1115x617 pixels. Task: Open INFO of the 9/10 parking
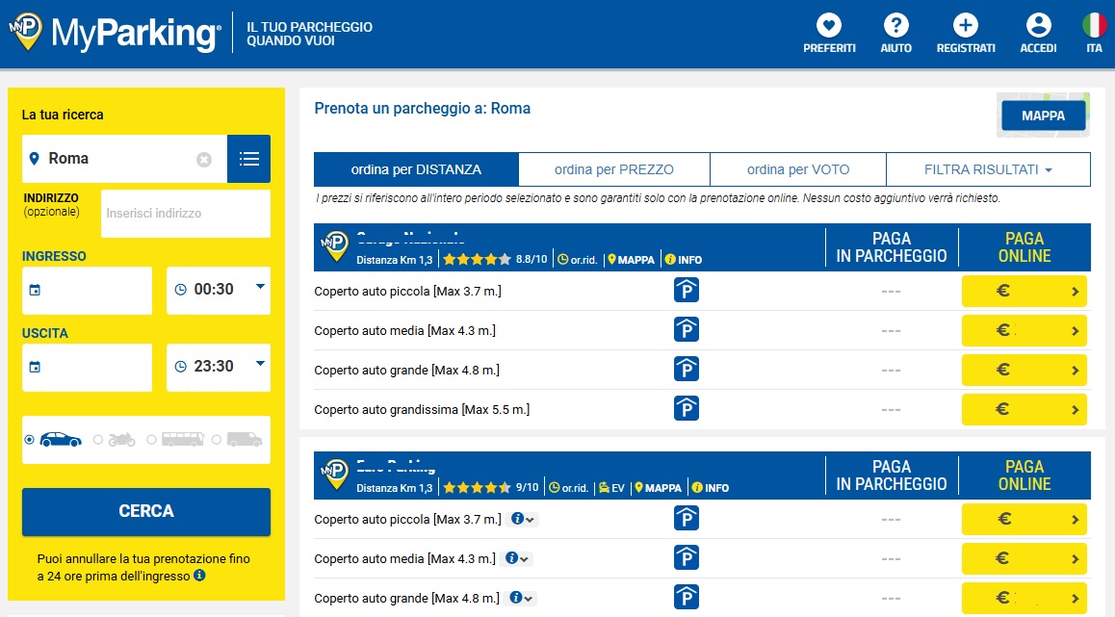click(x=711, y=488)
